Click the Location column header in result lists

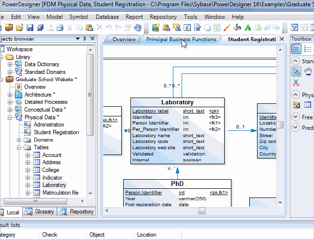pyautogui.click(x=157, y=234)
